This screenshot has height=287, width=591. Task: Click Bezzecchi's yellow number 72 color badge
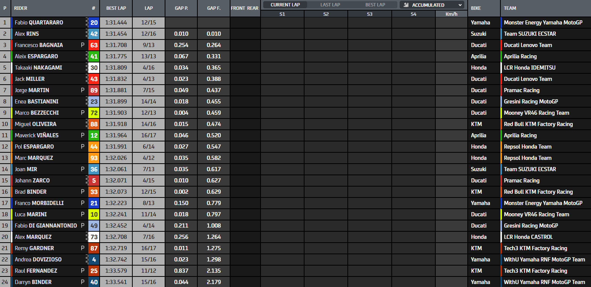point(94,113)
